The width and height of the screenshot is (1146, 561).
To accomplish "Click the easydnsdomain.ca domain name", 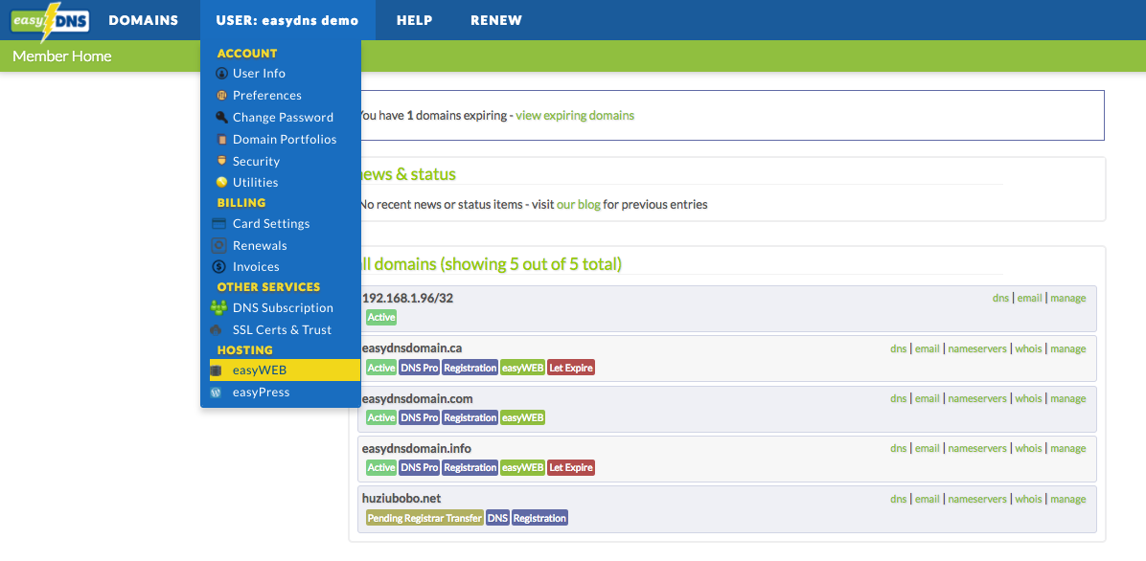I will coord(411,348).
